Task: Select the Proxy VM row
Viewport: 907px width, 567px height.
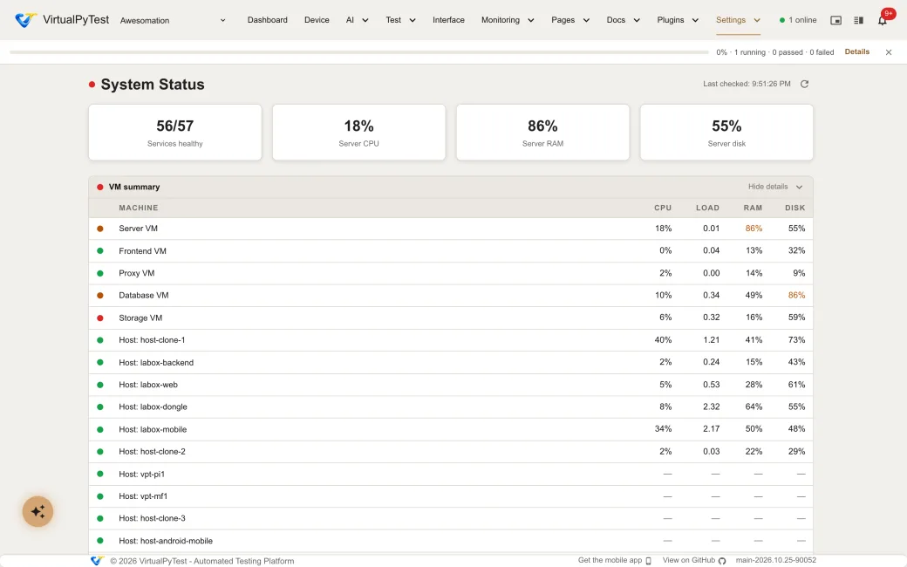Action: (451, 273)
